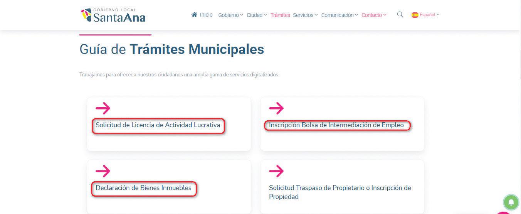
Task: Open Solicitud de Licencia de Actividad Lucrativa
Action: [158, 125]
